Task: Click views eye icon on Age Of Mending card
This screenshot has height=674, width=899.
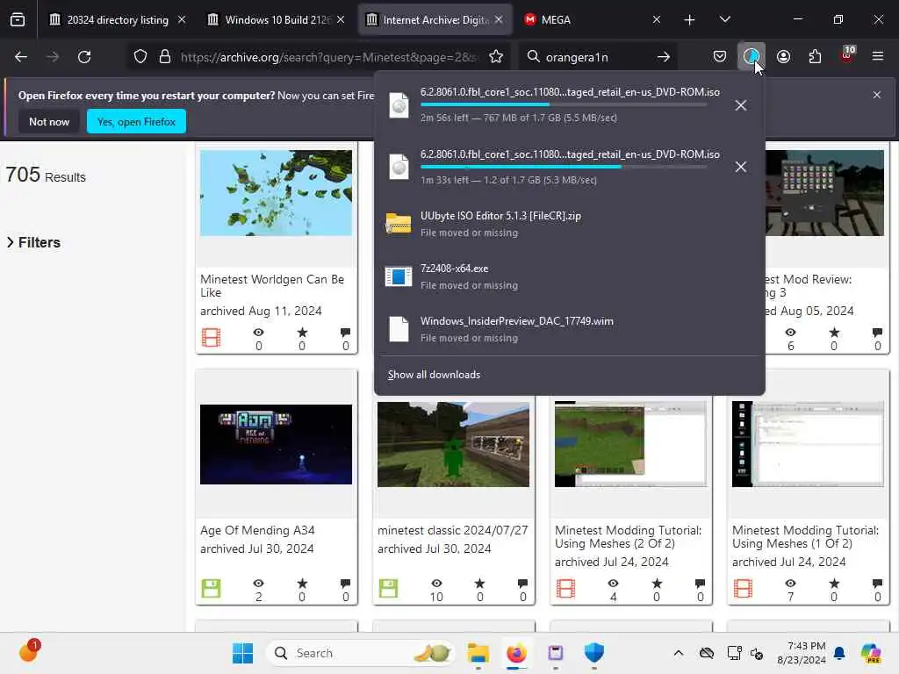Action: [259, 584]
